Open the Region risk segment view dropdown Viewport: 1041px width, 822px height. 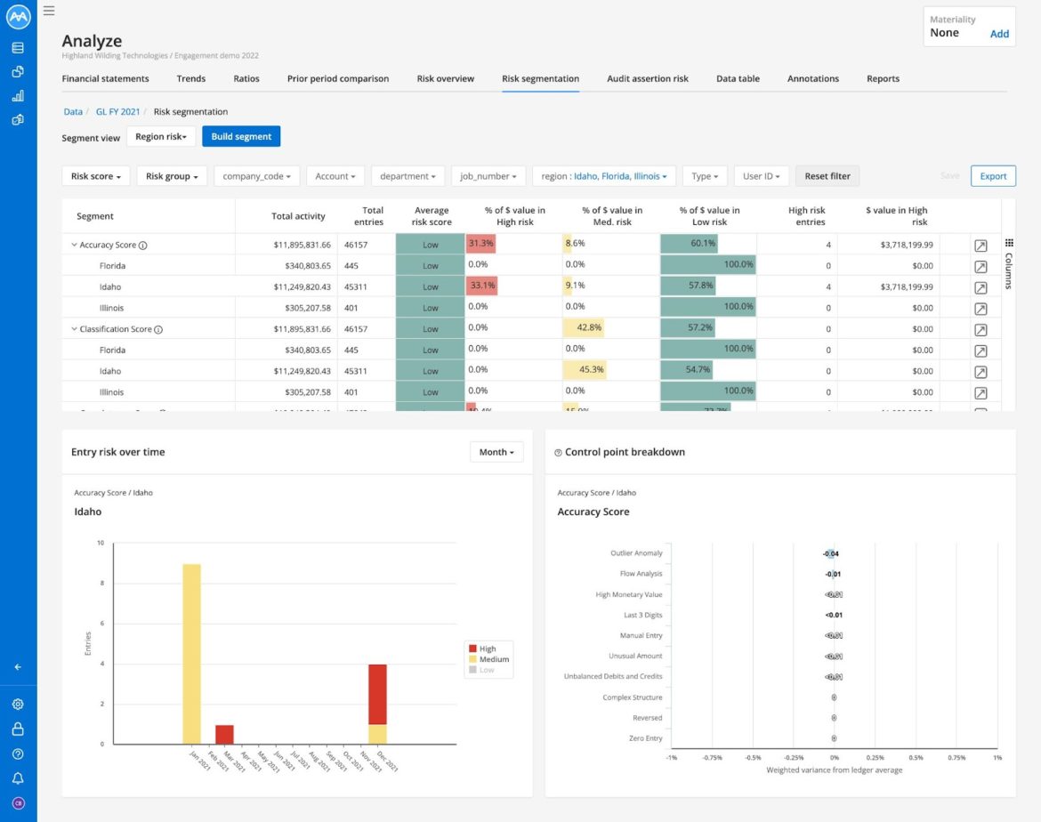click(161, 137)
